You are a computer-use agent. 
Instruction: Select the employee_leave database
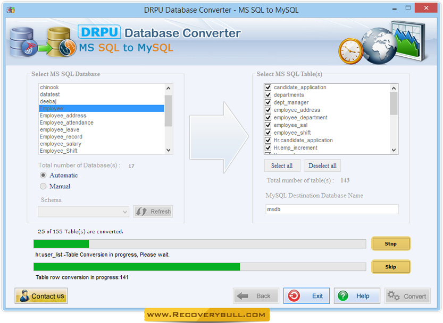pos(102,129)
